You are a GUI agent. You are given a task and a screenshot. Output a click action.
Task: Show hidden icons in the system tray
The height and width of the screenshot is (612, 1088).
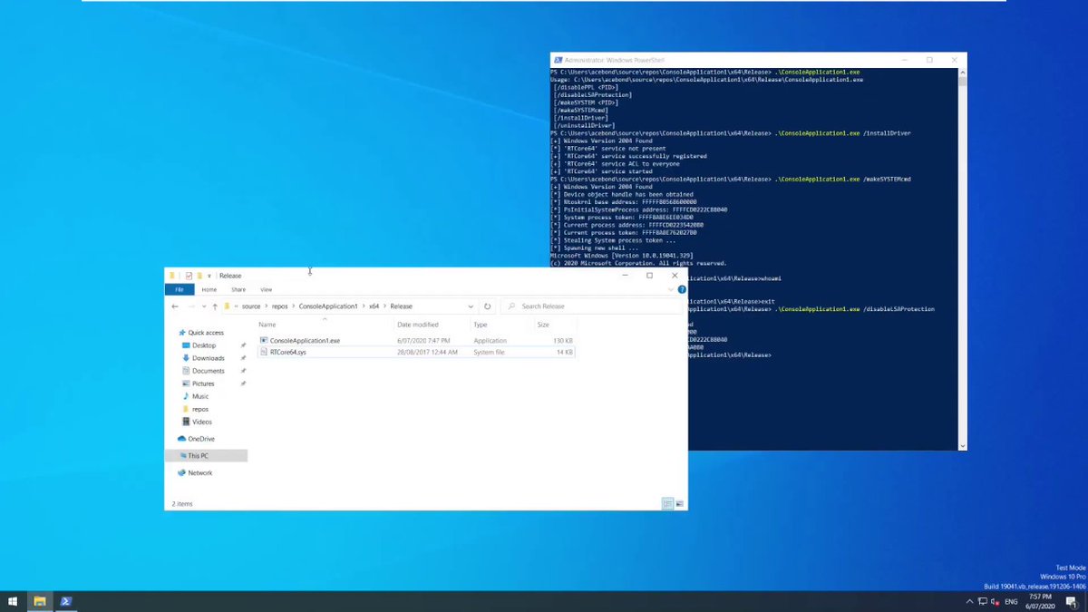969,600
